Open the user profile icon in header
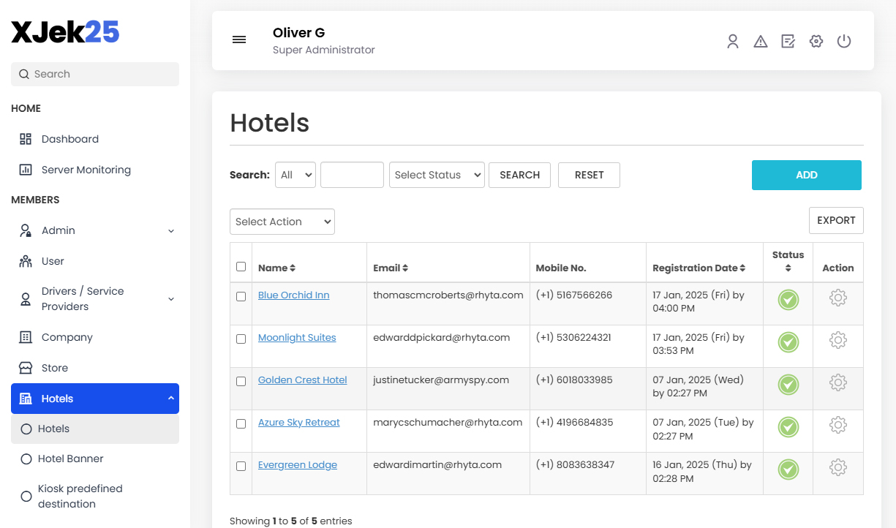The width and height of the screenshot is (896, 528). point(733,41)
